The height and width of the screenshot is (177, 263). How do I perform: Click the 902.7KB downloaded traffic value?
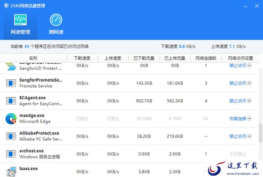144,101
